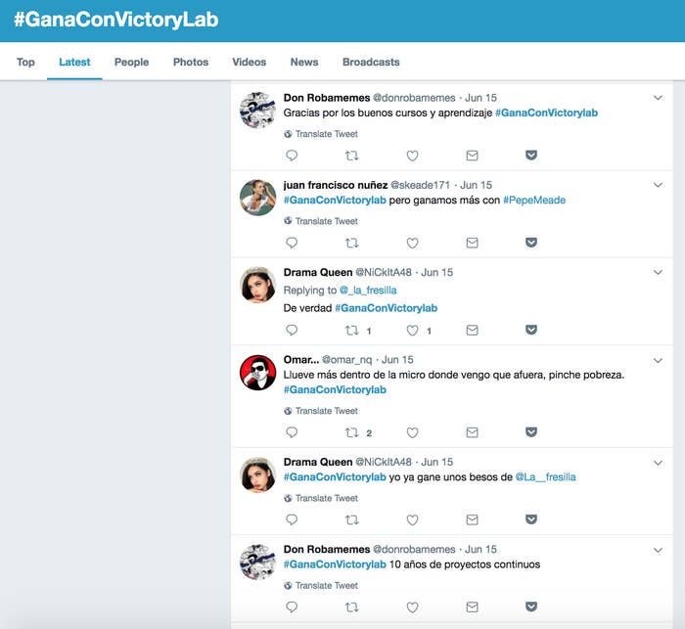Translate Omar's 'Llueve más dentro' tweet

pos(321,411)
